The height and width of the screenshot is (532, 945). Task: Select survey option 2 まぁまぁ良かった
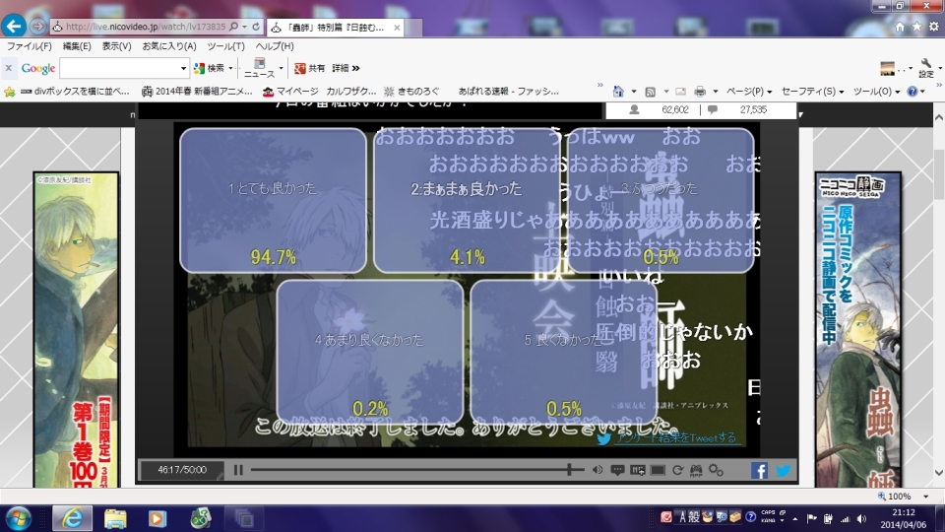(467, 200)
